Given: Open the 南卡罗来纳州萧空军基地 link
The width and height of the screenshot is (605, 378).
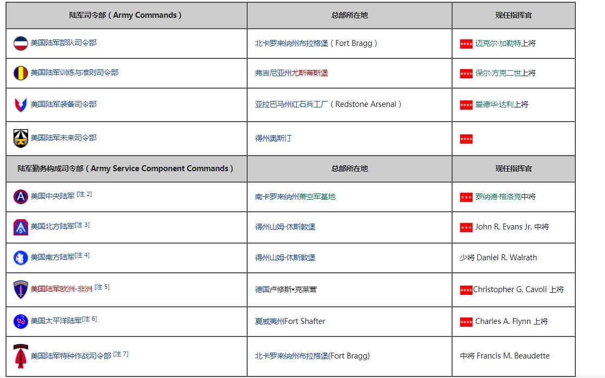Looking at the screenshot, I should [x=296, y=197].
